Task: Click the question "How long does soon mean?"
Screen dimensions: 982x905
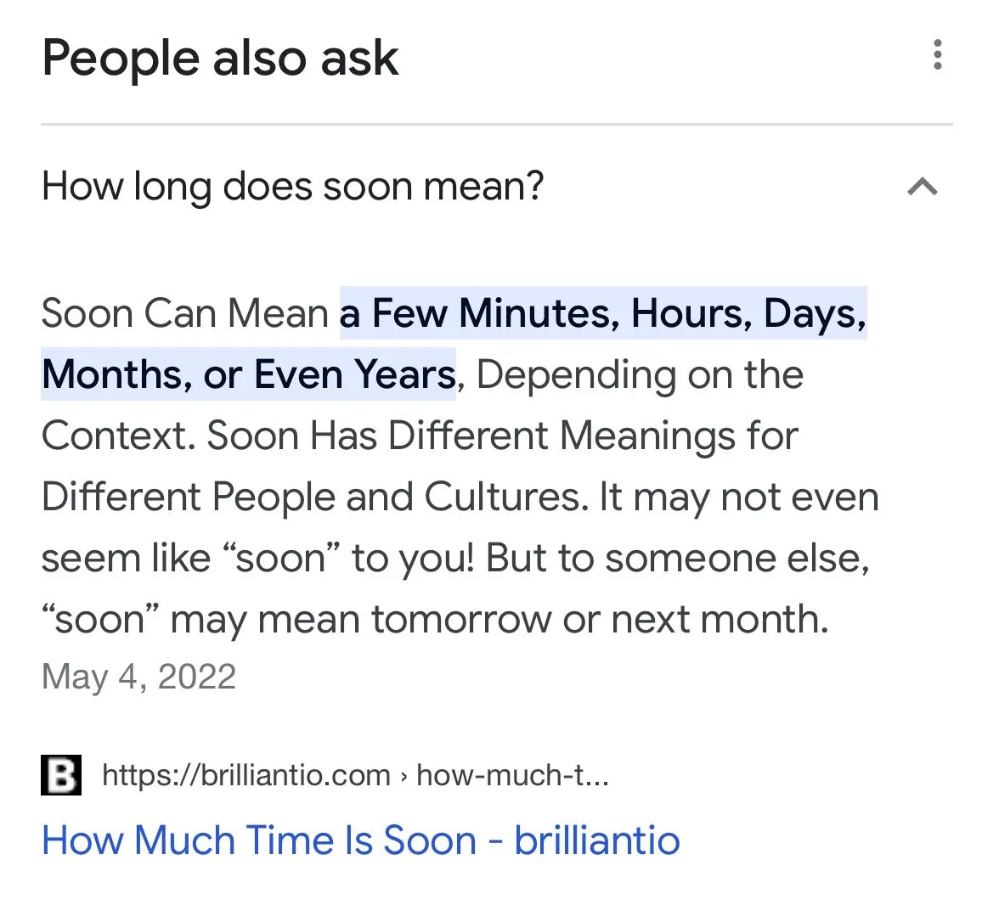Action: coord(293,186)
